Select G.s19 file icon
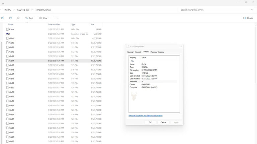The width and height of the screenshot is (257, 144). [x=7, y=83]
